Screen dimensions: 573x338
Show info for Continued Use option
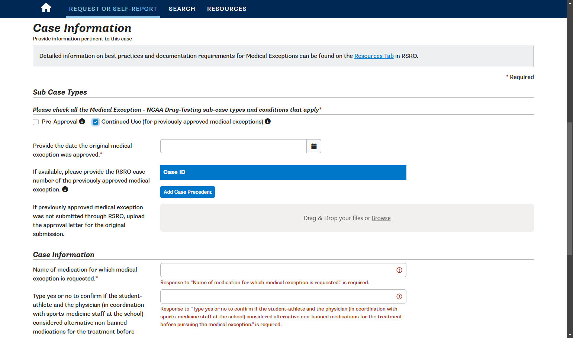(268, 121)
